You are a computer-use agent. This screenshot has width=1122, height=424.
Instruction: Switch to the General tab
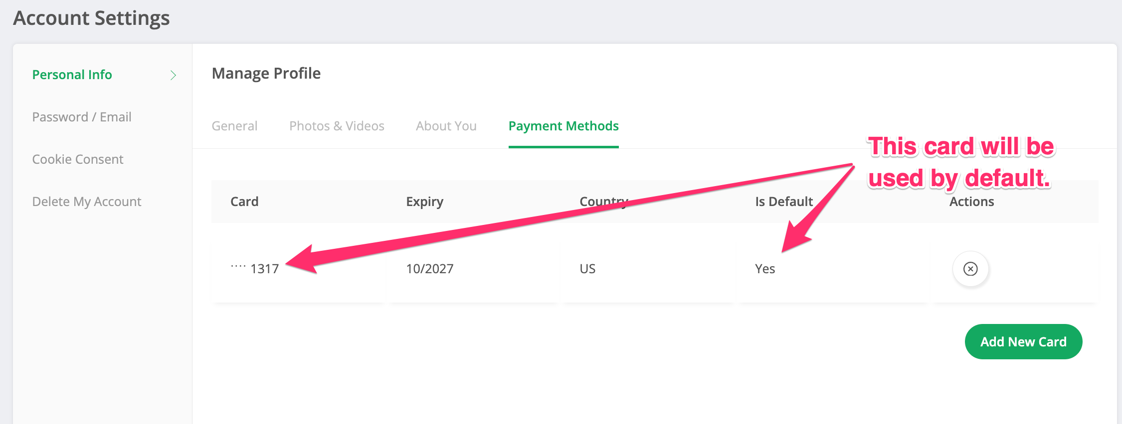click(x=234, y=126)
